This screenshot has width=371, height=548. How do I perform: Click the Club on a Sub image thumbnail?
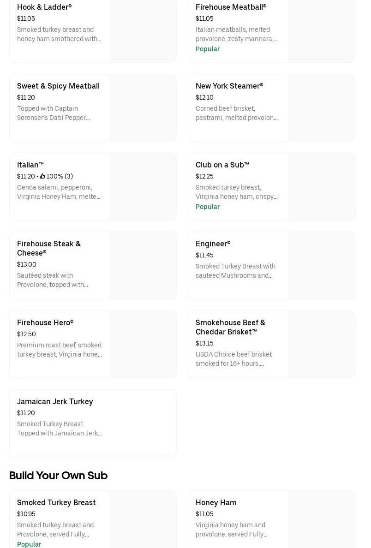click(321, 187)
